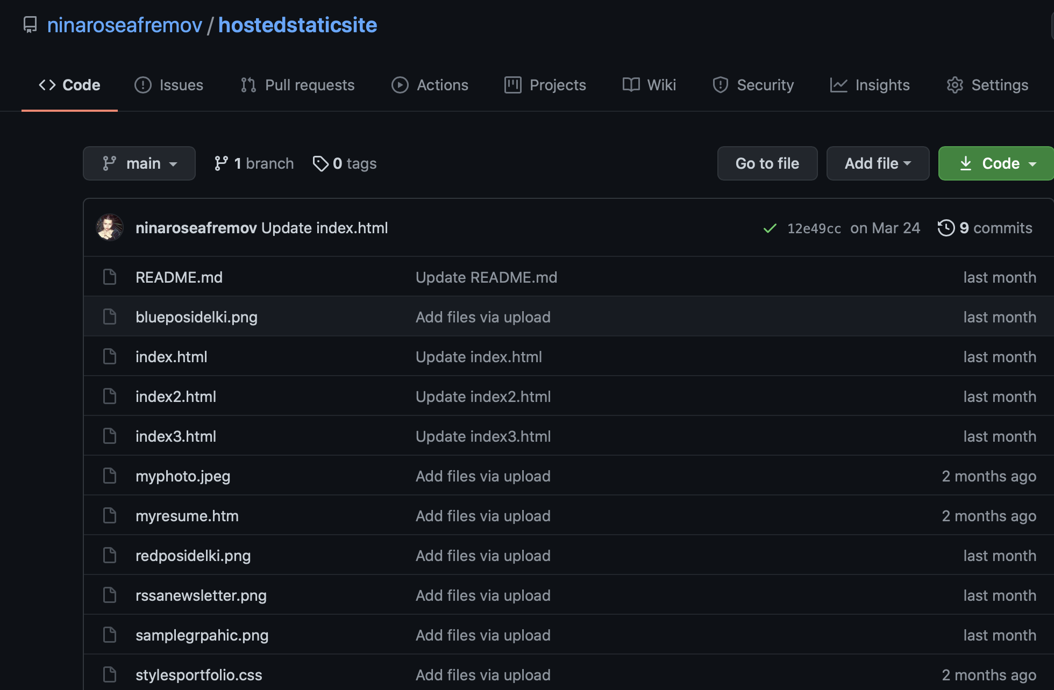The height and width of the screenshot is (690, 1054).
Task: Open index2.html file
Action: 176,397
